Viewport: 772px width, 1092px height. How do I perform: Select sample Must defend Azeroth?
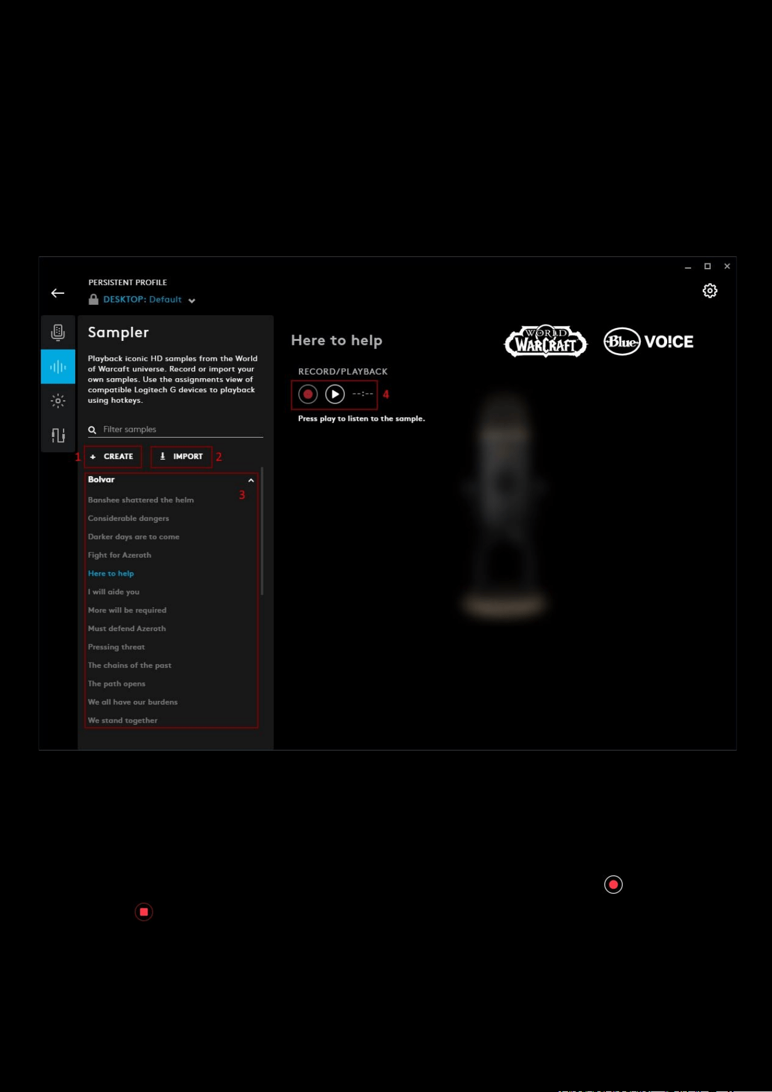point(127,629)
